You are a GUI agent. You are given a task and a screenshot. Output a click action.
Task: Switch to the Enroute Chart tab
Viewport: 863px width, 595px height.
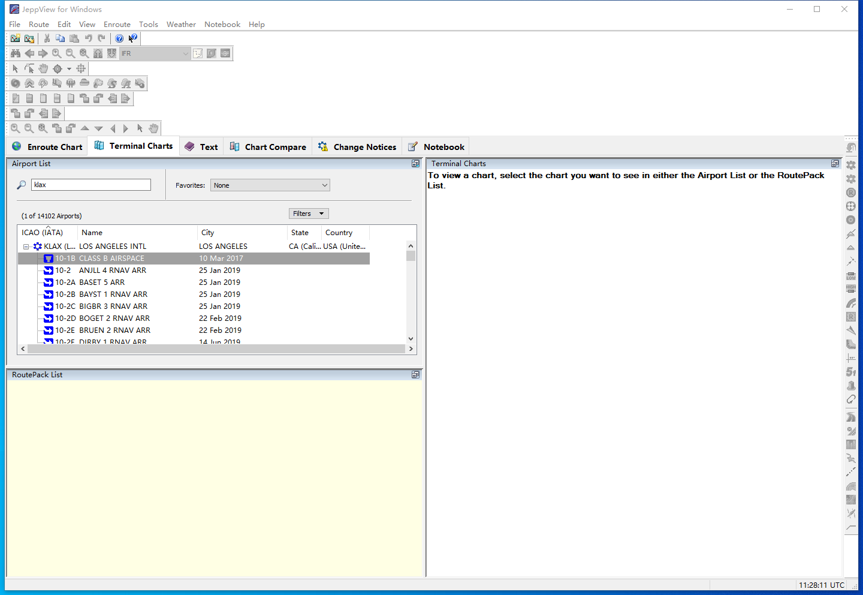[x=47, y=147]
